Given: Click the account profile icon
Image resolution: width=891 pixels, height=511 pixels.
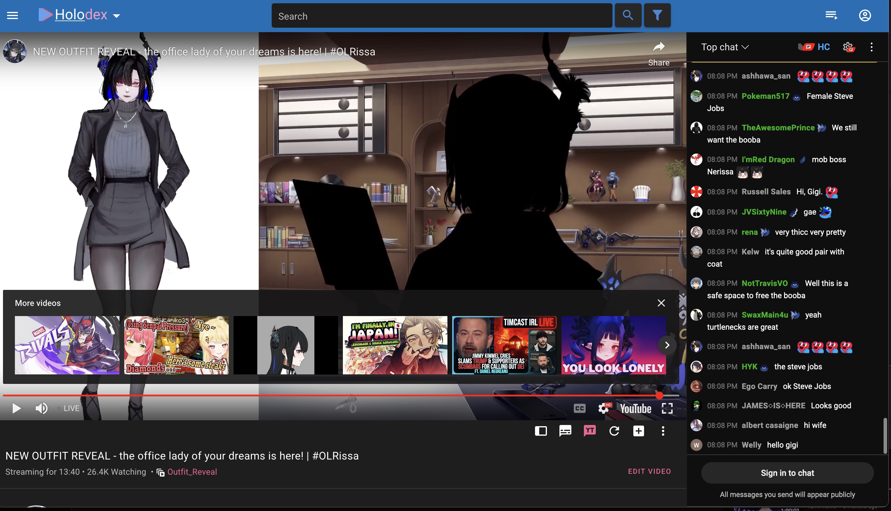Looking at the screenshot, I should point(865,15).
